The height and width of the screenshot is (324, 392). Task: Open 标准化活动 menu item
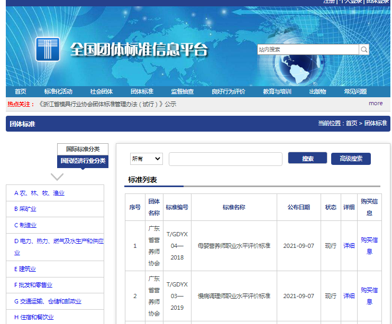pyautogui.click(x=58, y=91)
